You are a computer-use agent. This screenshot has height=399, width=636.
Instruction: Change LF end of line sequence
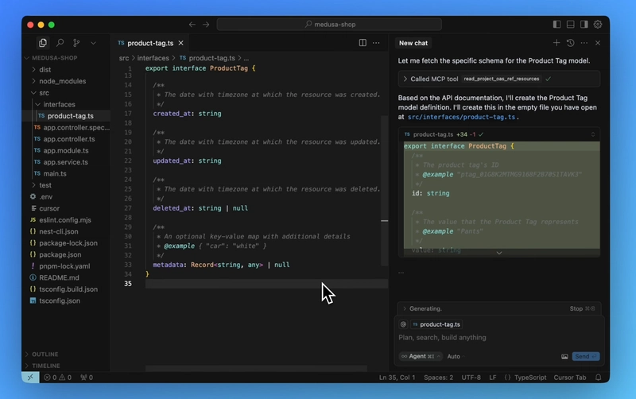[492, 378]
